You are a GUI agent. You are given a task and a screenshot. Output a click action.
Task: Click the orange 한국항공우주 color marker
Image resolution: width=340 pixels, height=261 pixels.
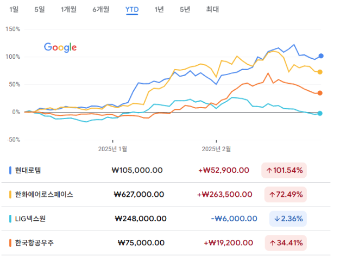coord(10,243)
